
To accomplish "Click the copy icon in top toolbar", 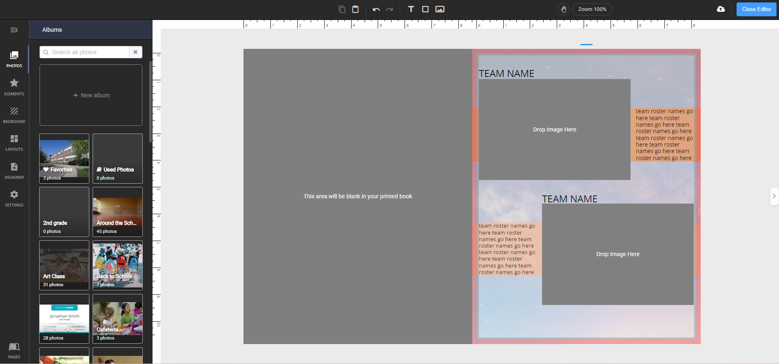I will [x=342, y=9].
